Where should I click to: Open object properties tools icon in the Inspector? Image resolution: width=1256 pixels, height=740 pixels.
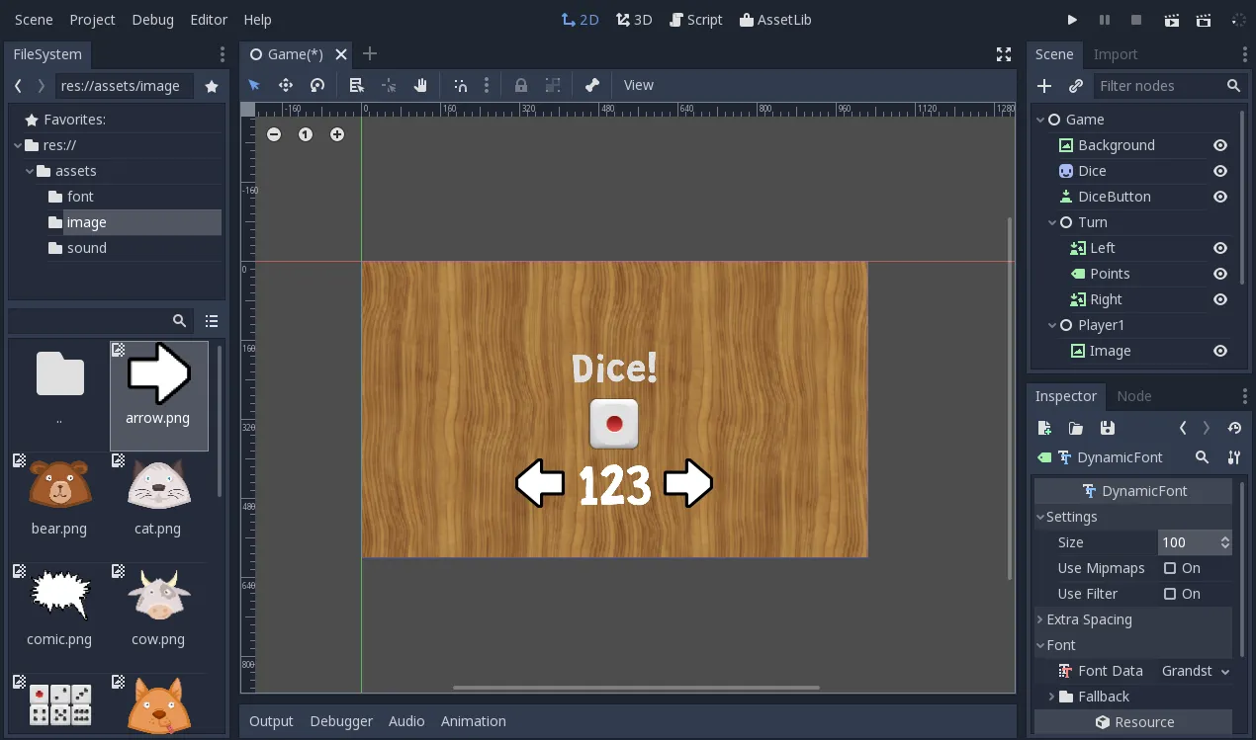(1233, 457)
